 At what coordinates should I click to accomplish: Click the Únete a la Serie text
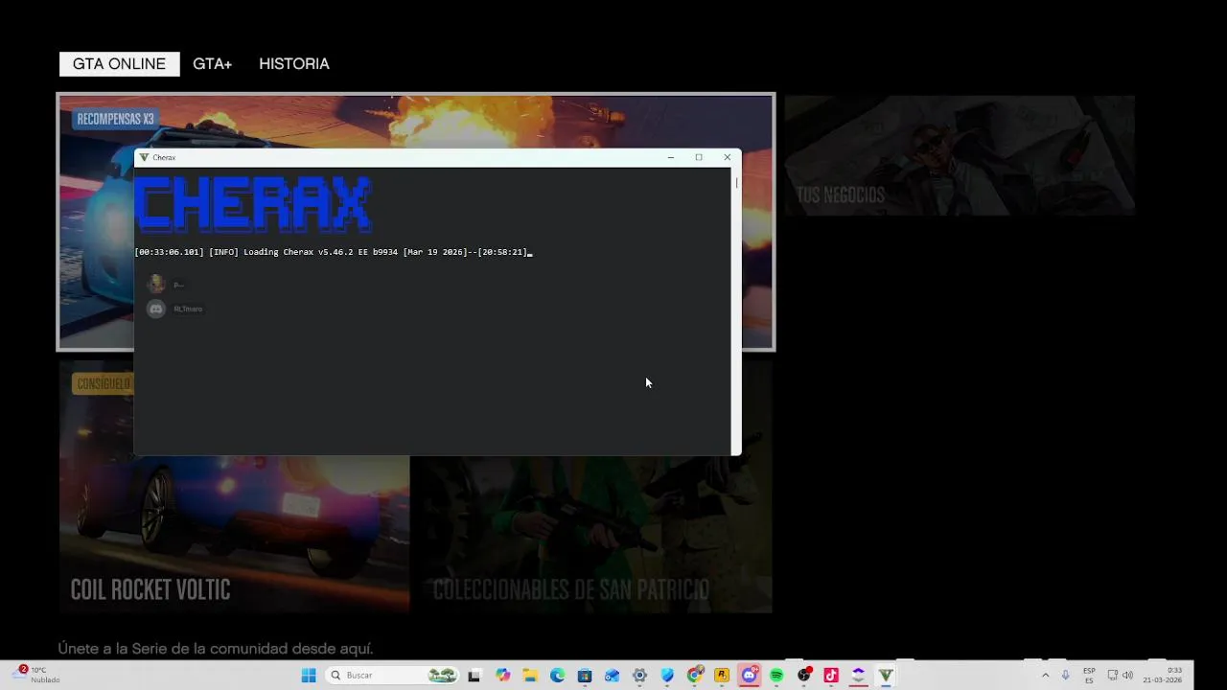coord(216,649)
